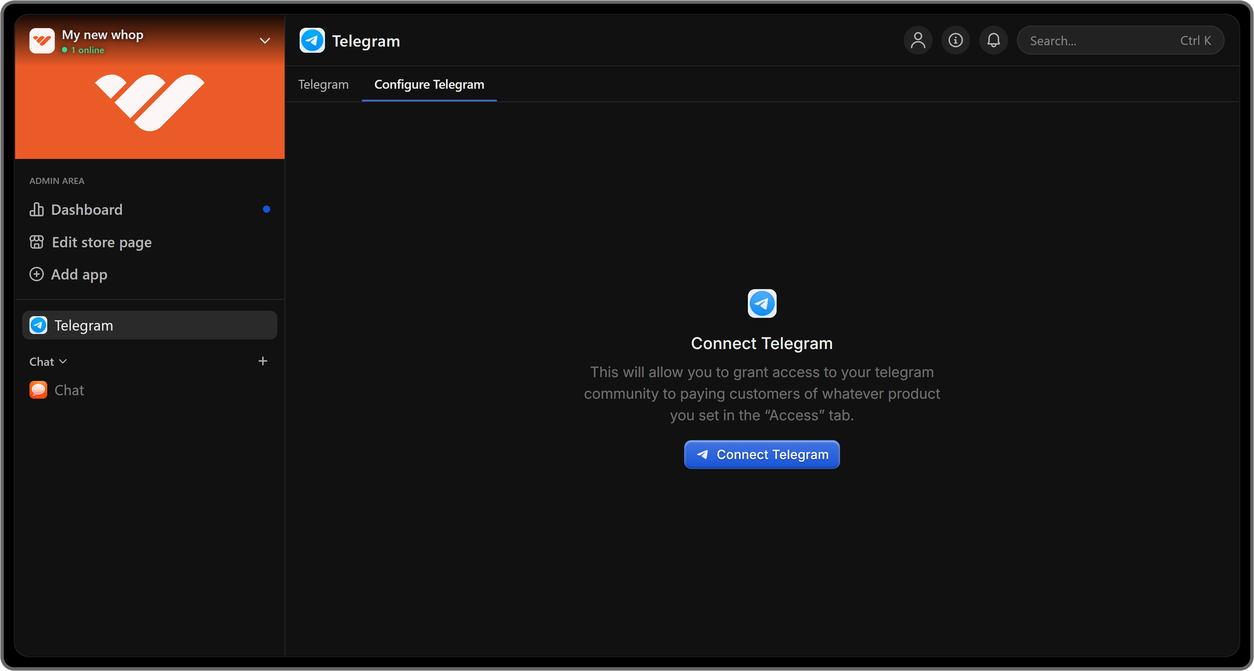The image size is (1254, 671).
Task: Click the orange Chat bubble icon
Action: [38, 390]
